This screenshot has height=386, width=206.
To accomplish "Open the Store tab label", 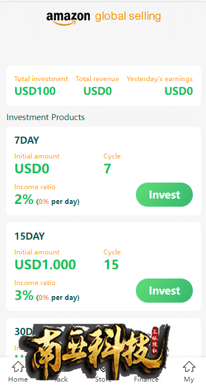I will pyautogui.click(x=103, y=379).
